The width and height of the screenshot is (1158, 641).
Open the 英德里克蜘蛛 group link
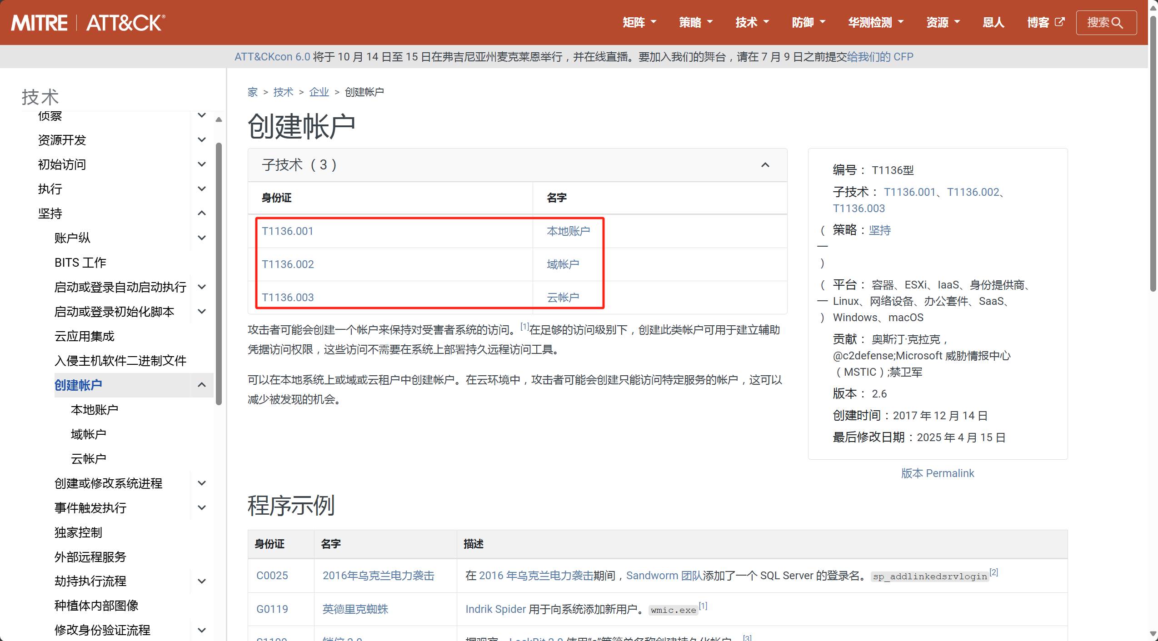tap(355, 609)
